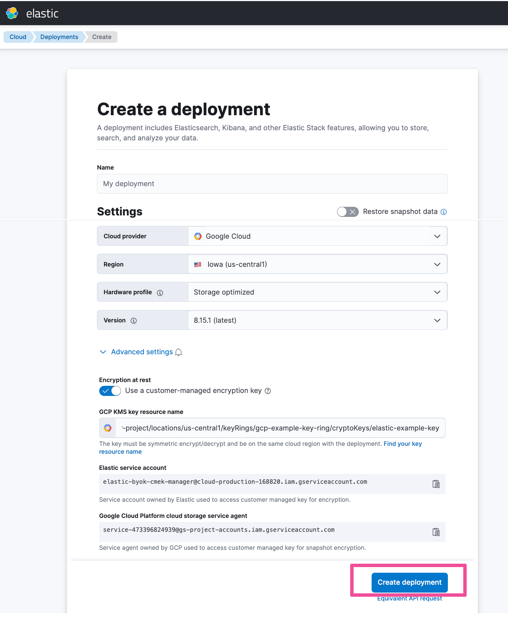Open the Version dropdown showing 8.15.1

pyautogui.click(x=317, y=321)
